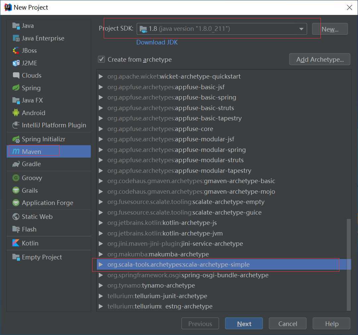This screenshot has width=358, height=335.
Task: Select Gradle project type label
Action: (x=31, y=164)
